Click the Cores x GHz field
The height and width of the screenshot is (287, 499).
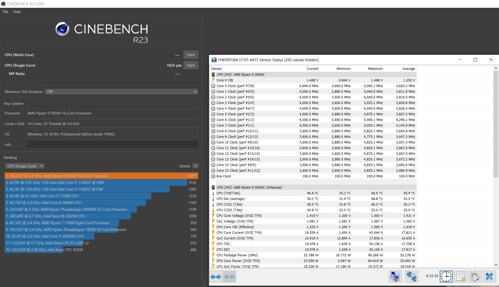(112, 124)
